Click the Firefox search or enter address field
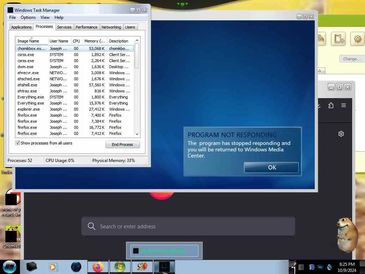 (188, 226)
